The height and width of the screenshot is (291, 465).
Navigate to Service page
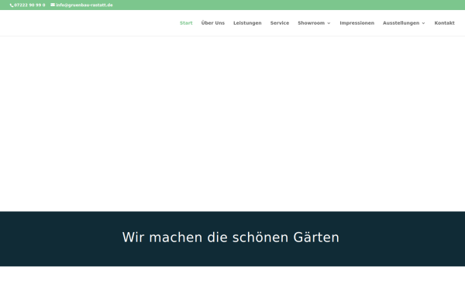280,23
